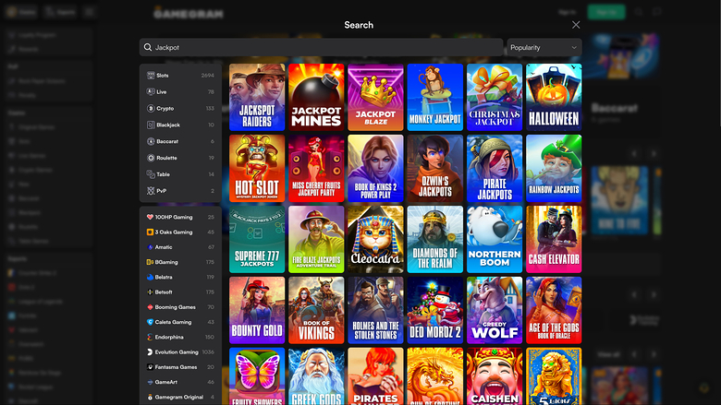Click the Caleta Gaming logo icon
This screenshot has width=721, height=405.
click(x=150, y=322)
